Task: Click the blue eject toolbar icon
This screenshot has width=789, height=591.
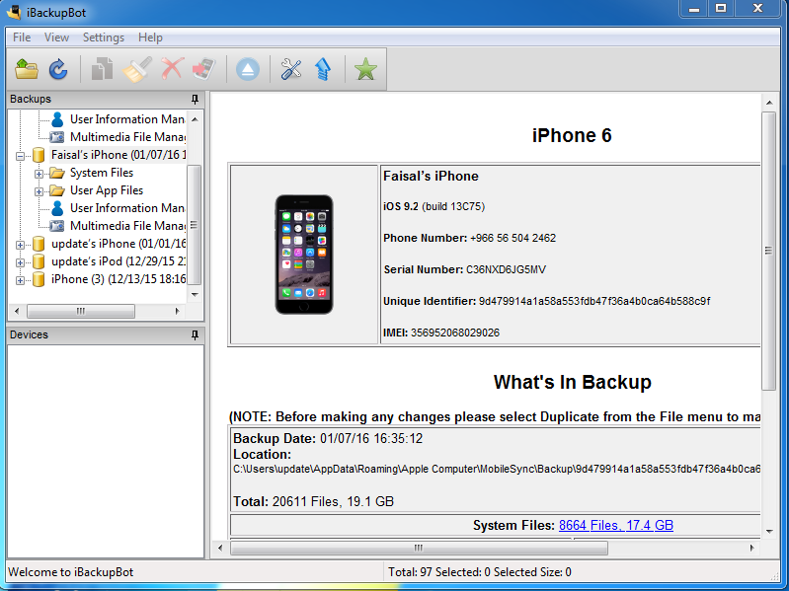Action: point(248,69)
